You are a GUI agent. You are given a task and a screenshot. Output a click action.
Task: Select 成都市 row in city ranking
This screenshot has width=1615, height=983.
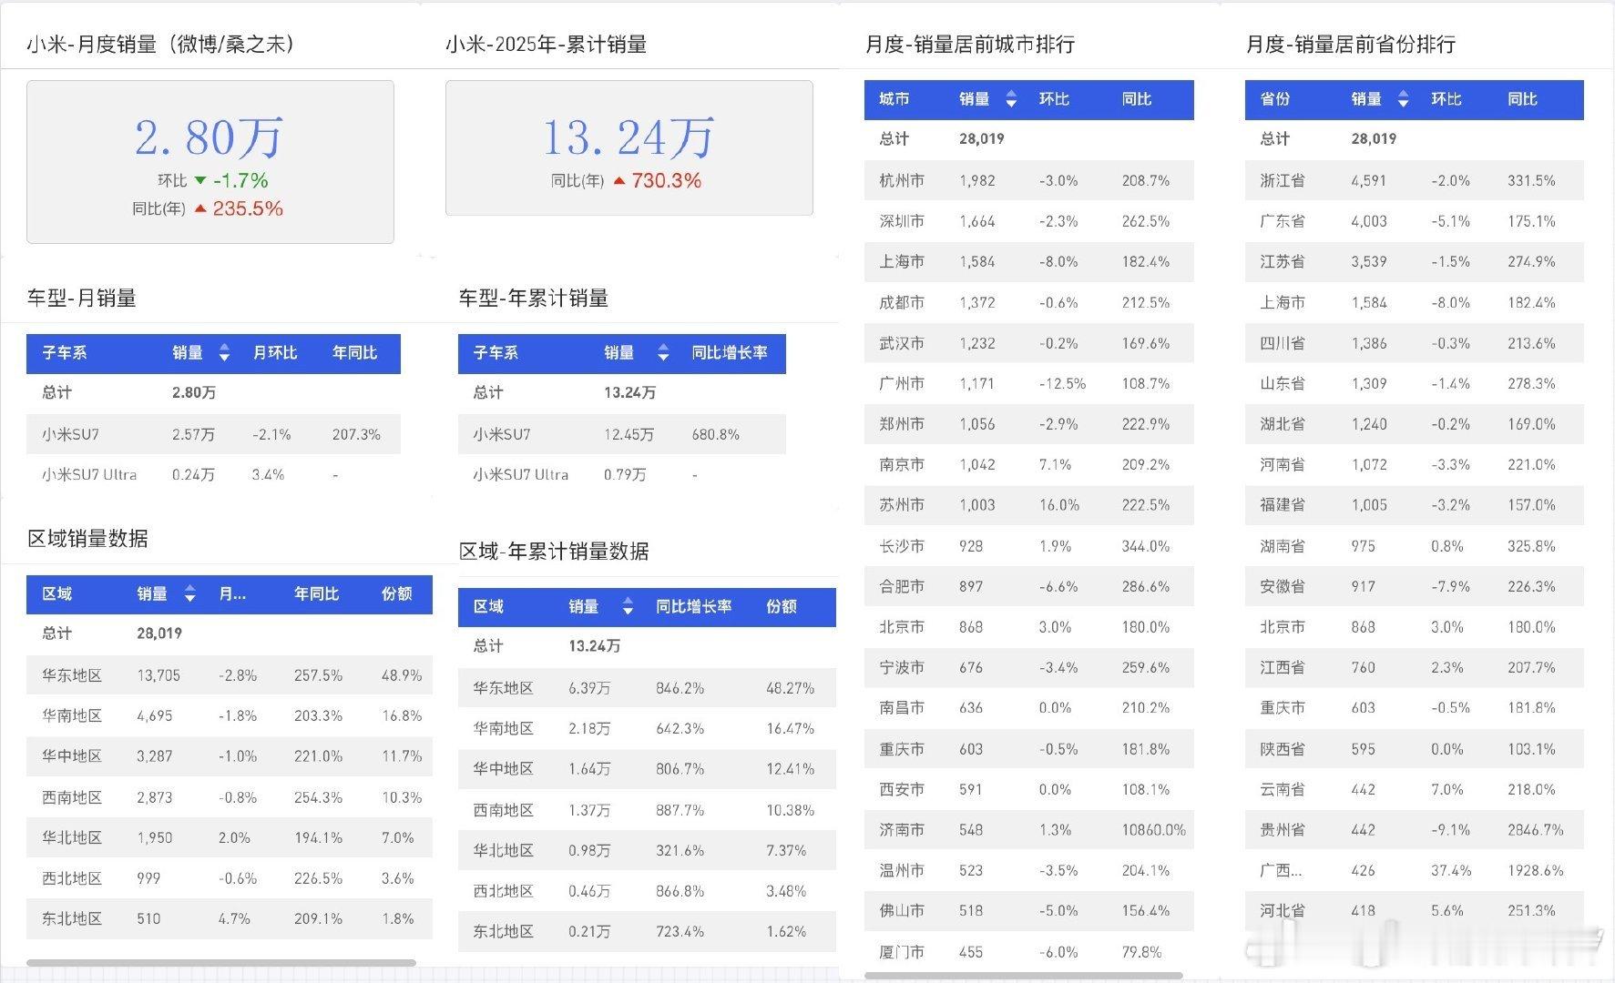pyautogui.click(x=1028, y=302)
